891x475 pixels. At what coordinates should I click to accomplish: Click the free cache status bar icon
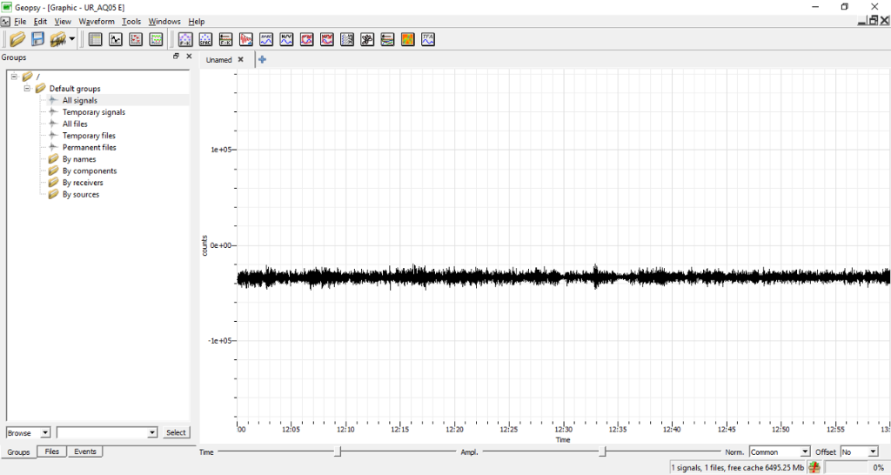tap(814, 467)
